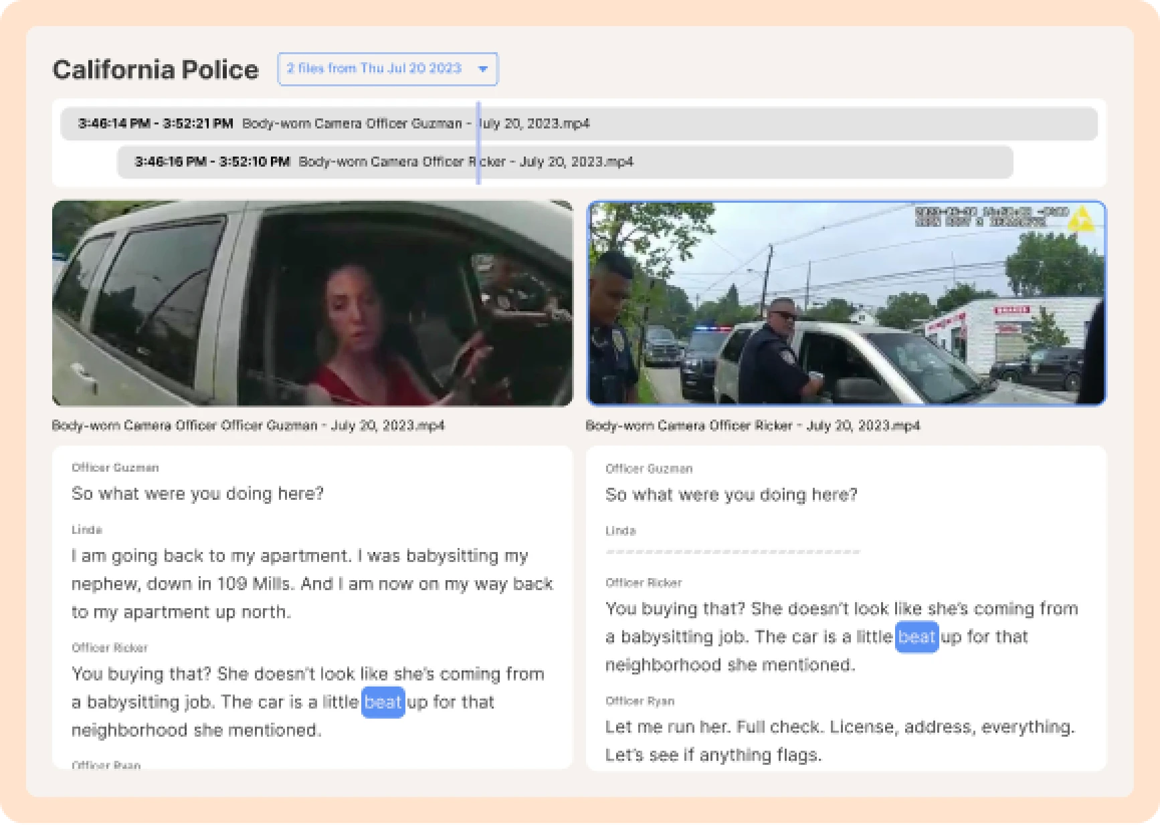Image resolution: width=1160 pixels, height=825 pixels.
Task: Jump to "So what were you doing here?" in left transcript
Action: click(197, 494)
